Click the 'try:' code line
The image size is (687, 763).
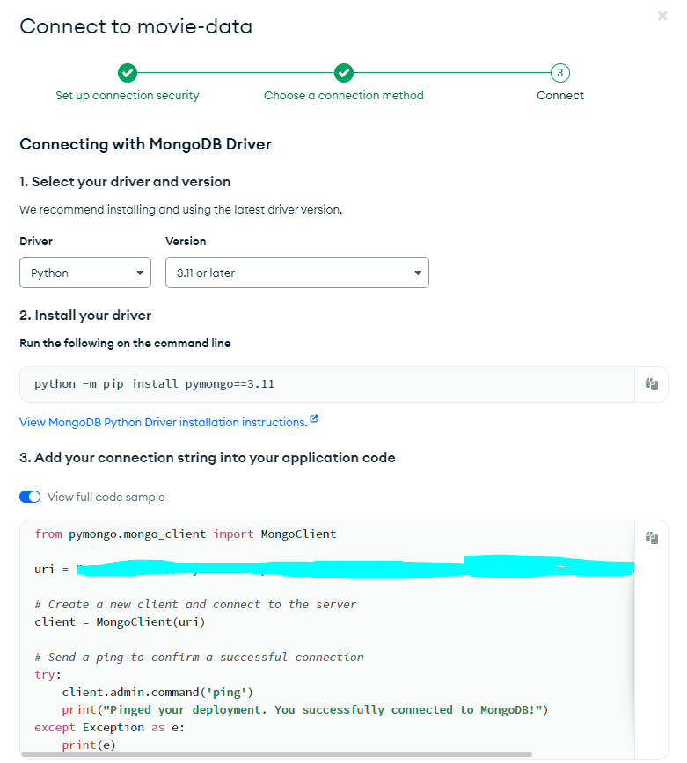coord(48,675)
